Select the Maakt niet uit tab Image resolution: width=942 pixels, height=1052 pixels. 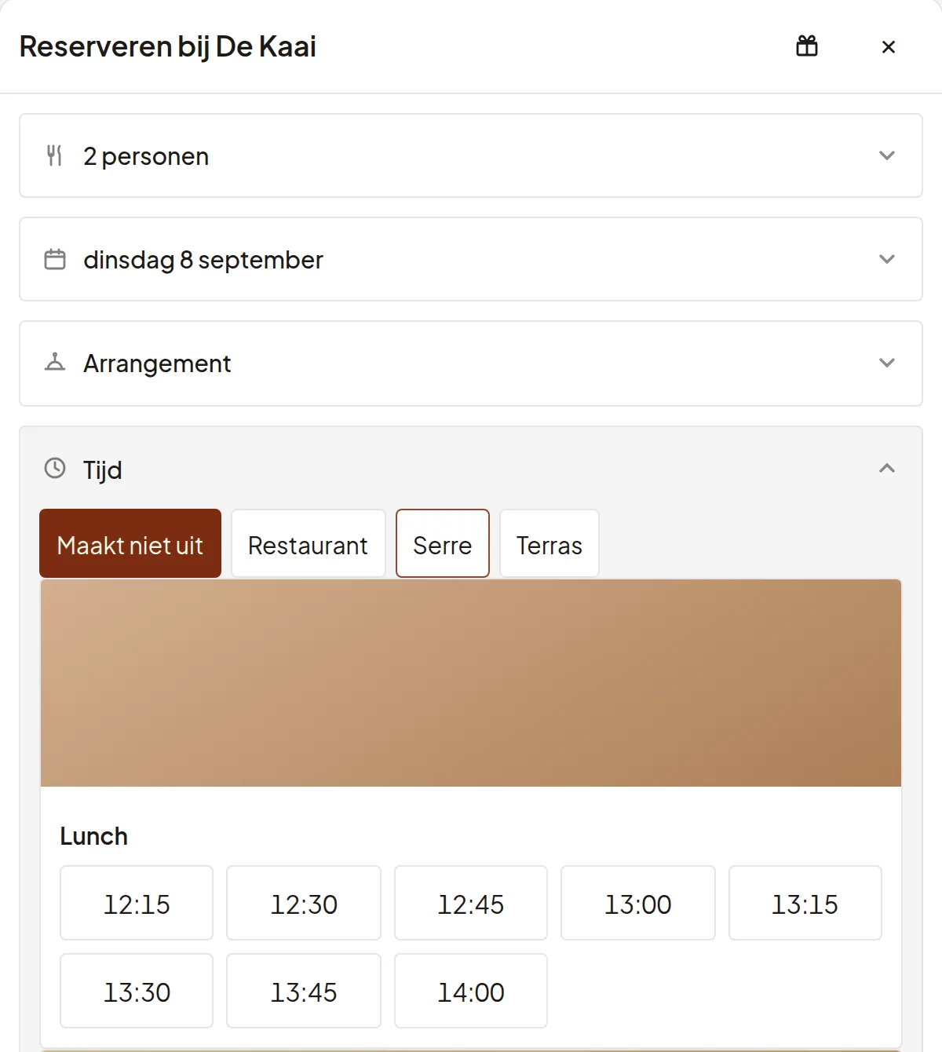pos(130,543)
